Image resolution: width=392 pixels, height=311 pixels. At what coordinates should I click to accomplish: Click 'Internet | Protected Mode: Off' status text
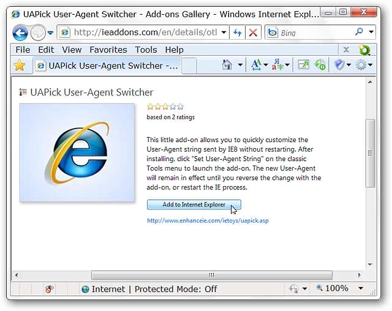click(154, 289)
